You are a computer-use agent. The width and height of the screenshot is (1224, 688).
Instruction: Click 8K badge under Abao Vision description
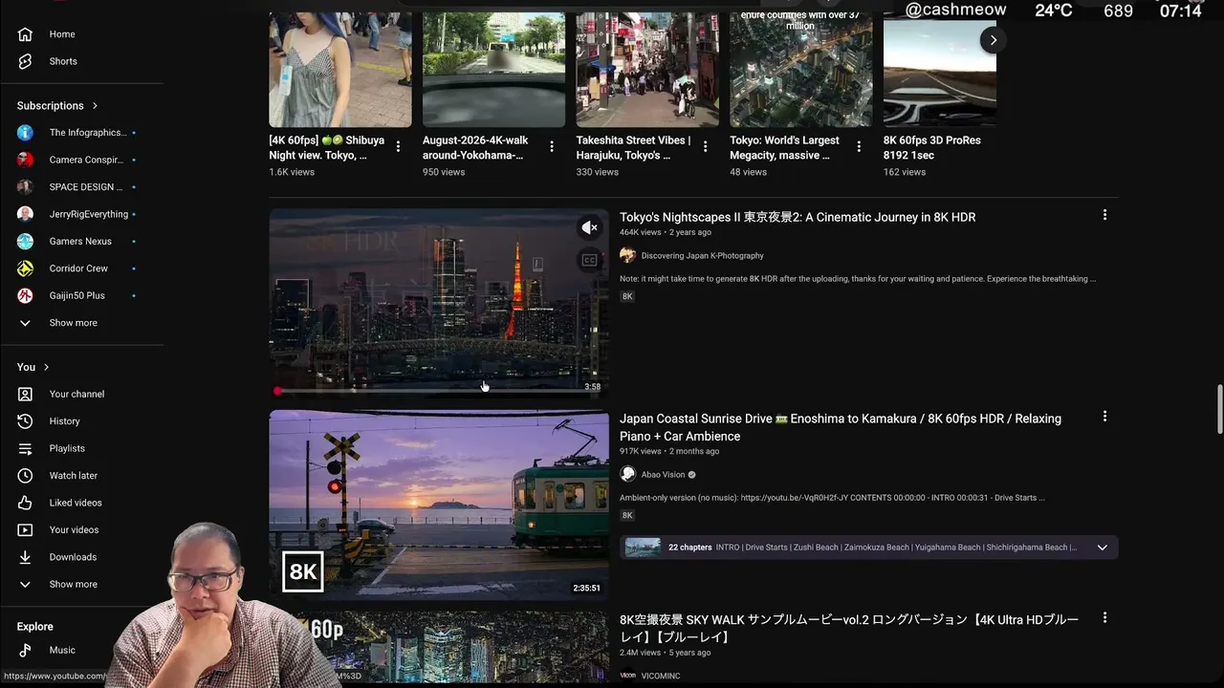627,516
